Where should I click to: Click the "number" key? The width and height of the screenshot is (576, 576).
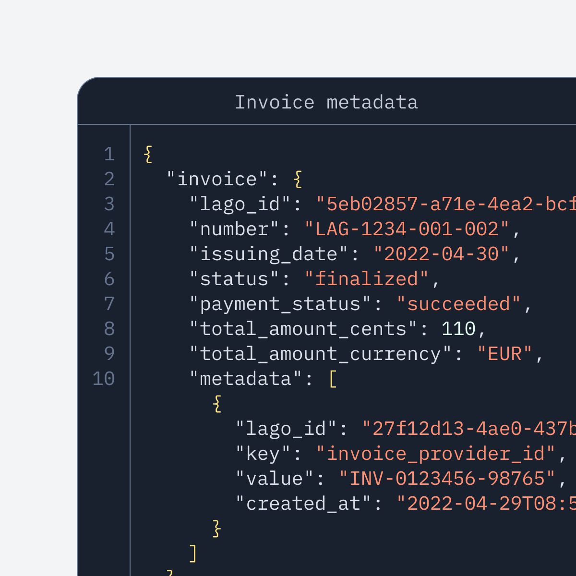(234, 229)
